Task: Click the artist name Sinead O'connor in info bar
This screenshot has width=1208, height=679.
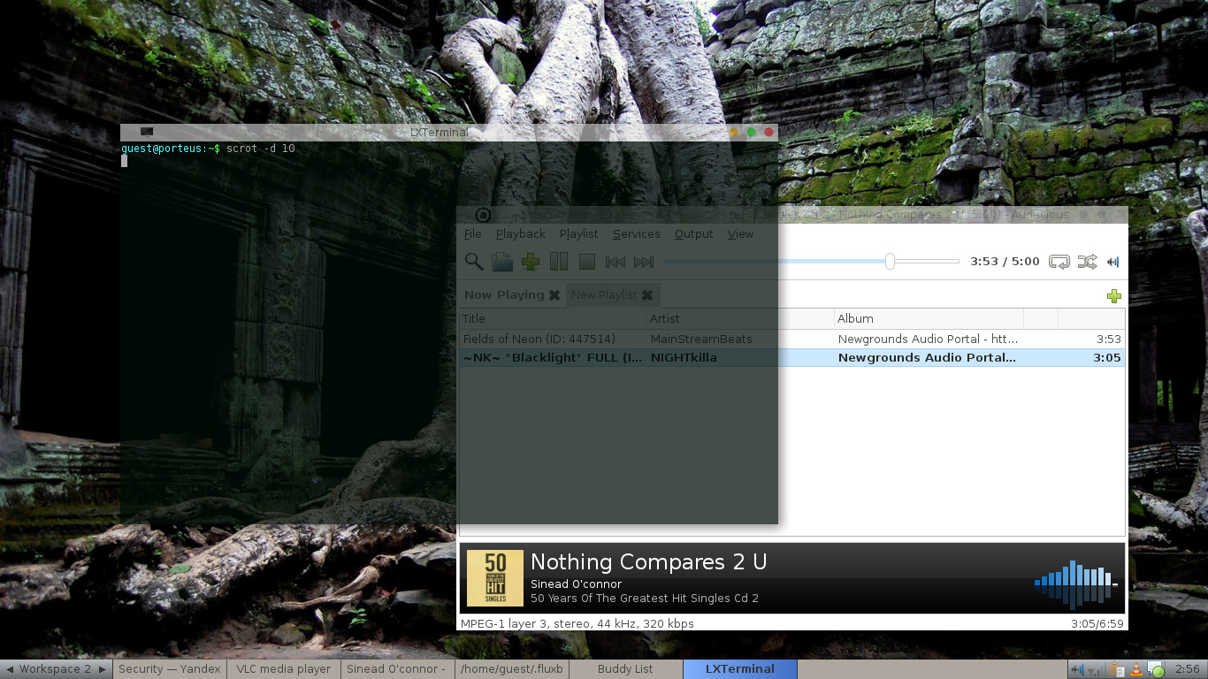Action: (576, 584)
